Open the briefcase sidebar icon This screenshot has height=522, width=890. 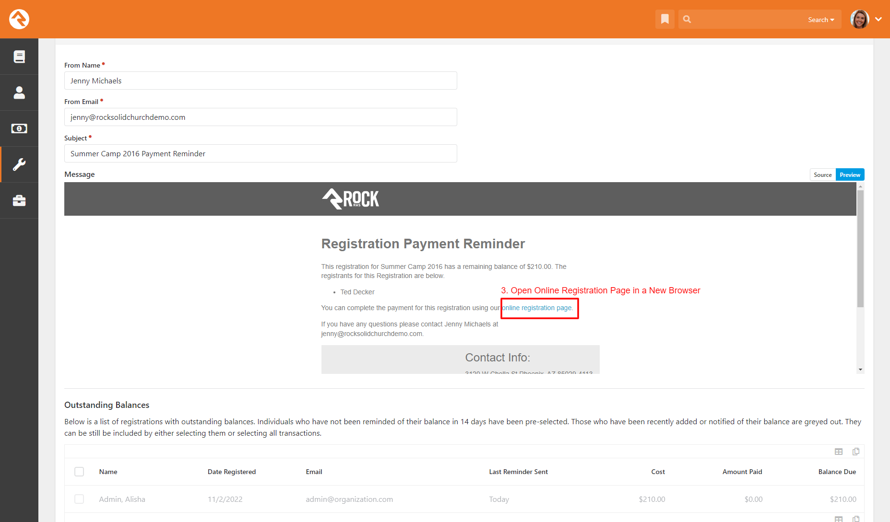[x=19, y=200]
